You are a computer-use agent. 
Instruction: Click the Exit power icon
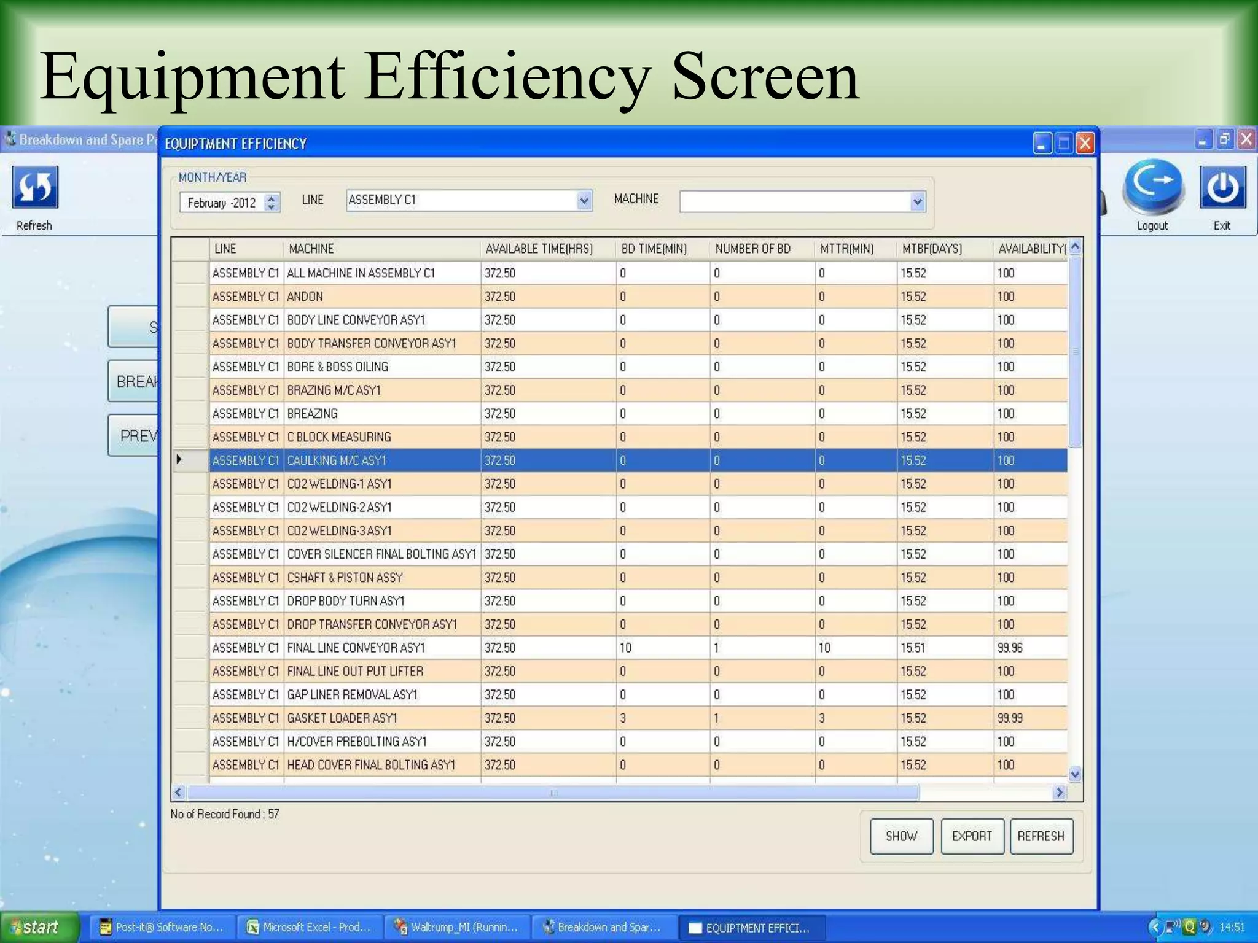1222,188
